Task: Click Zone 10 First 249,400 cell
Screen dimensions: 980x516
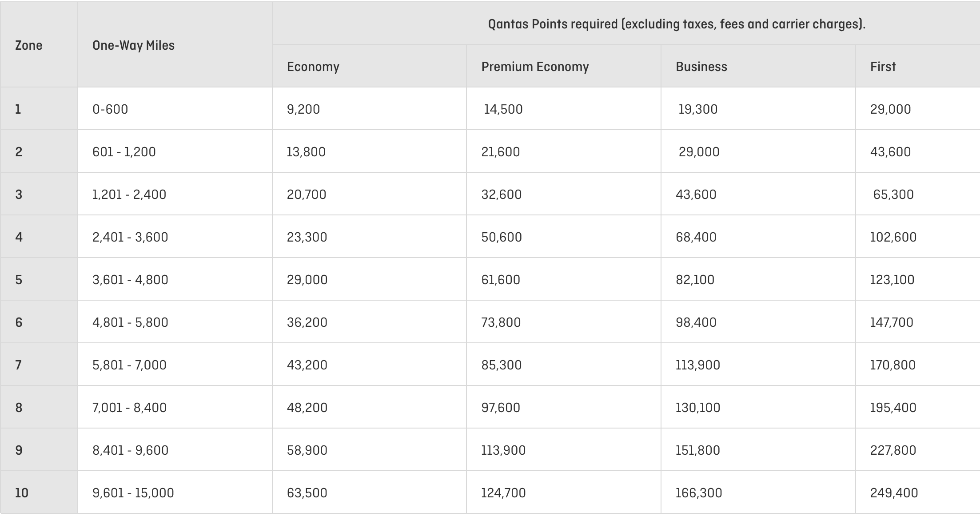Action: point(894,493)
